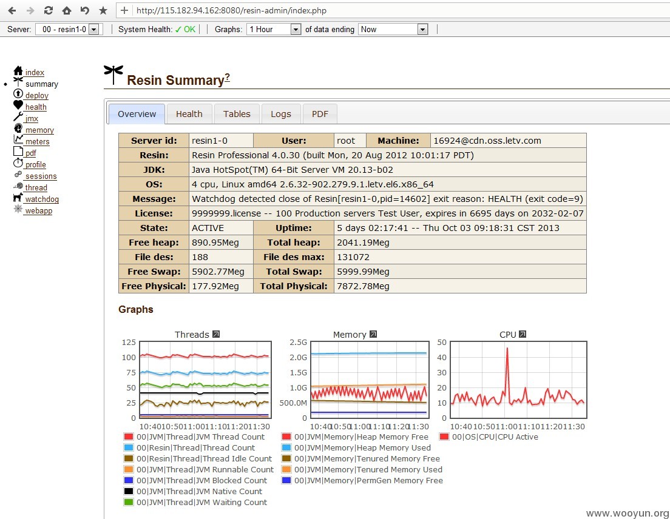Open the PDF tab
This screenshot has height=519, width=670.
[320, 114]
